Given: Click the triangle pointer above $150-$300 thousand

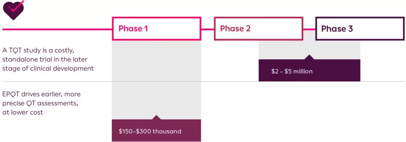Looking at the screenshot, I should click(x=156, y=117).
